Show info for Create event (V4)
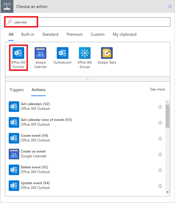Screen dimensions: 175x203 pos(160,139)
